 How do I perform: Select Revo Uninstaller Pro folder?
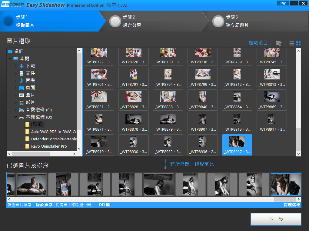pos(46,146)
